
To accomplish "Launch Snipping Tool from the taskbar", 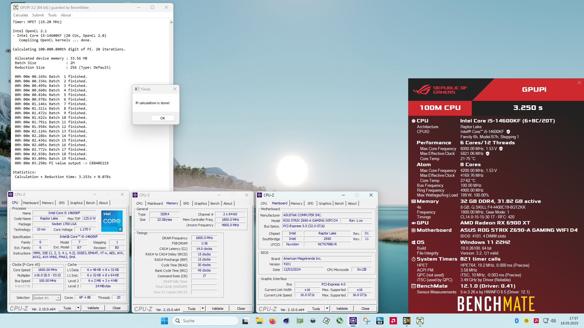I will (x=367, y=321).
